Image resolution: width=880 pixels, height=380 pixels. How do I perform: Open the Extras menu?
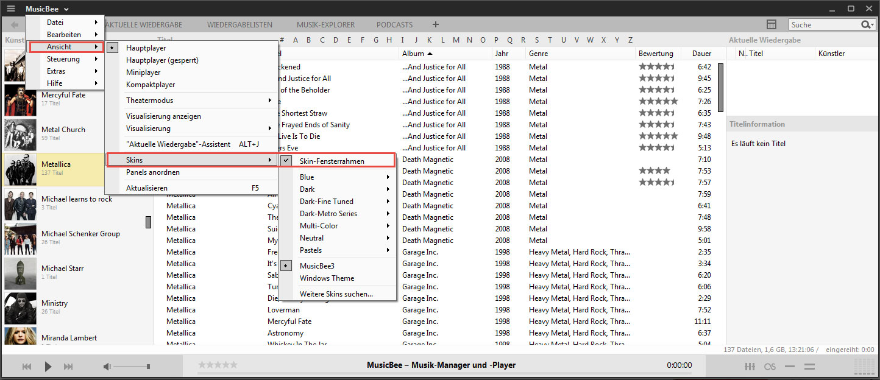(x=65, y=71)
